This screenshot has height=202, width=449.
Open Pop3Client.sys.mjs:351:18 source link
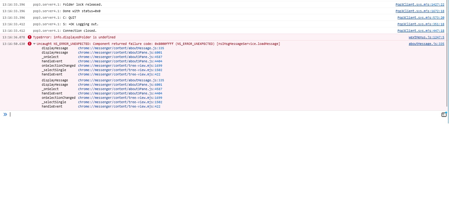coord(421,24)
